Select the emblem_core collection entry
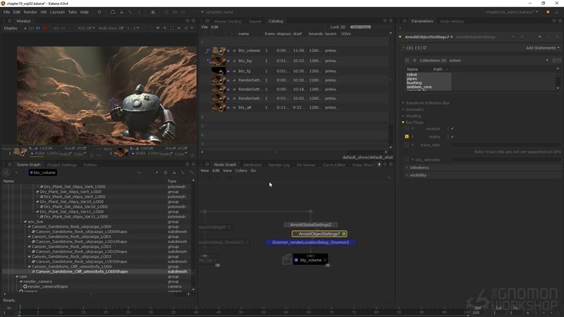The width and height of the screenshot is (564, 317). (x=419, y=87)
